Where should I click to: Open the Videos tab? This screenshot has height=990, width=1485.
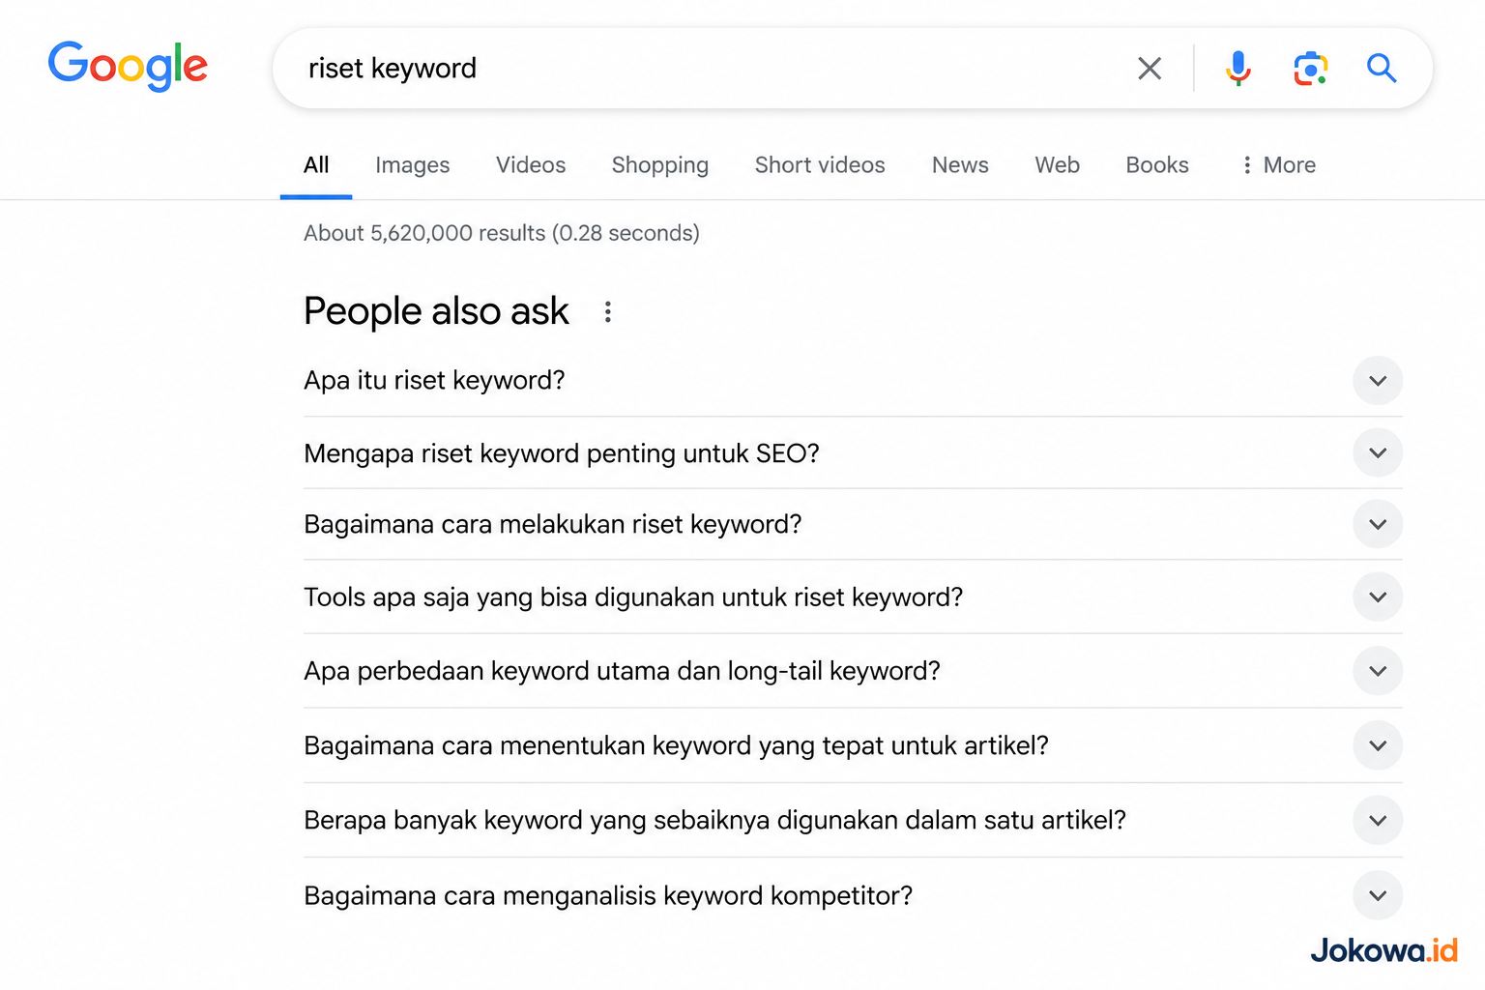531,165
